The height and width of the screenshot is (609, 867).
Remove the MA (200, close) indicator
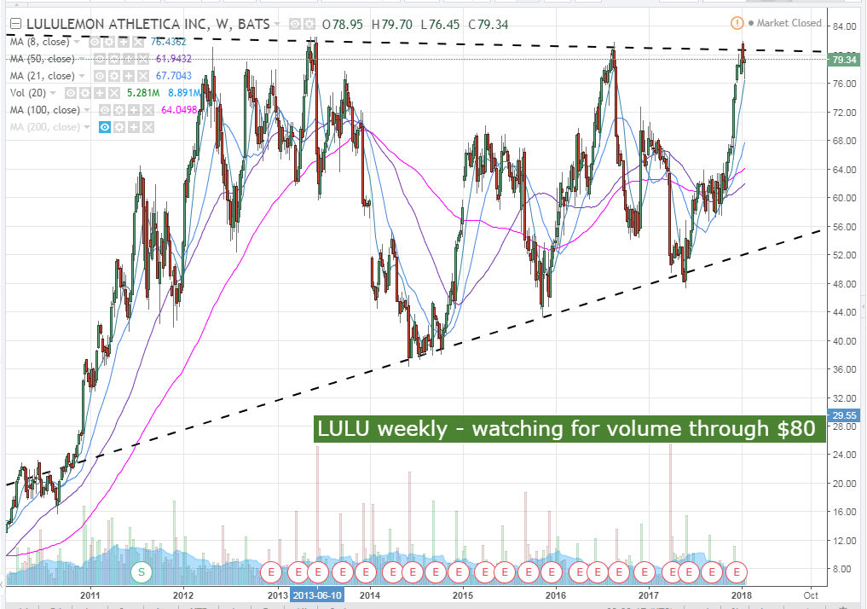click(147, 127)
